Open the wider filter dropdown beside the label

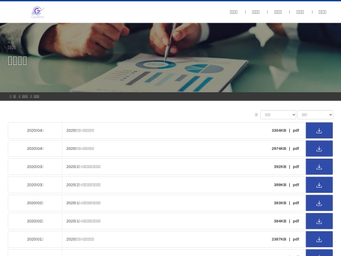pyautogui.click(x=278, y=114)
